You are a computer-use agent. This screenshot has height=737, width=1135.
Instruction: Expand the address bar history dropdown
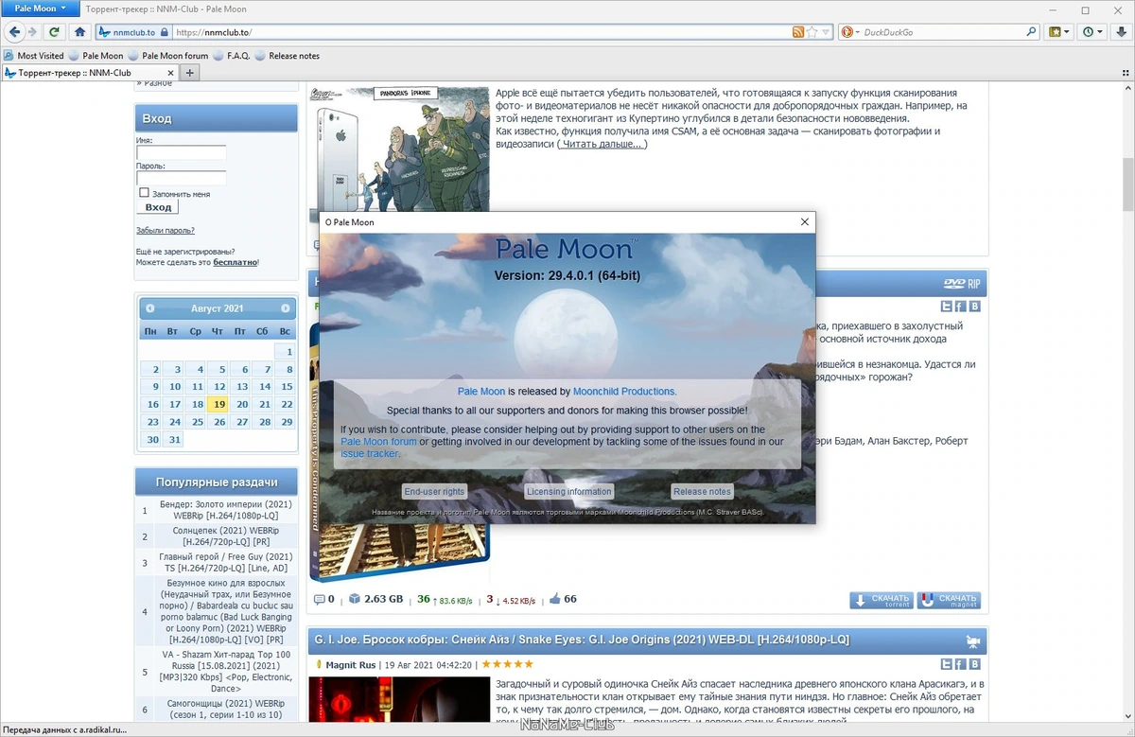pos(827,31)
